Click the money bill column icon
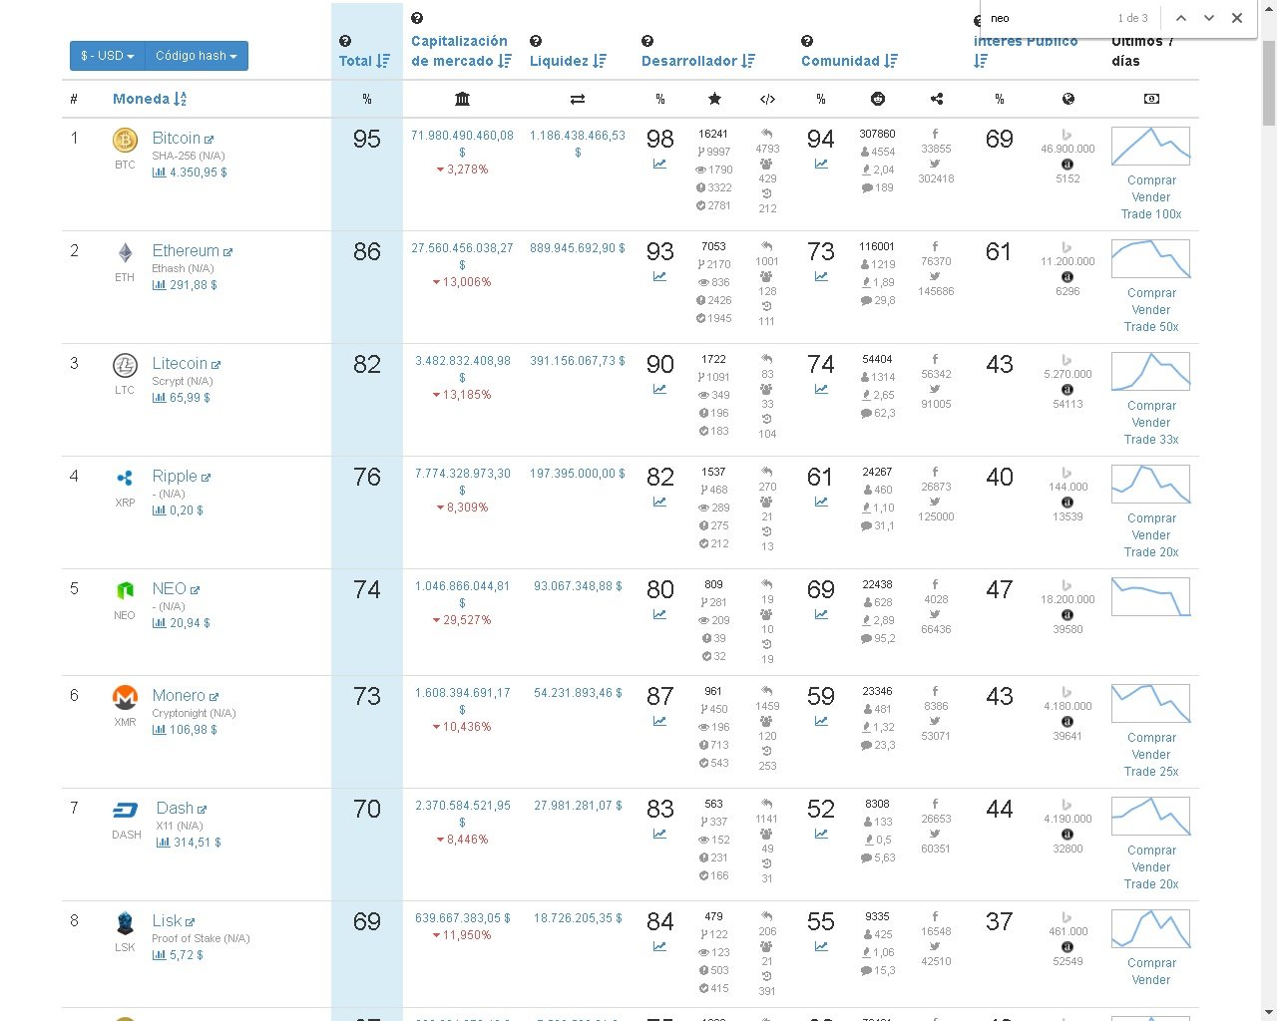Image resolution: width=1277 pixels, height=1021 pixels. pyautogui.click(x=1151, y=99)
